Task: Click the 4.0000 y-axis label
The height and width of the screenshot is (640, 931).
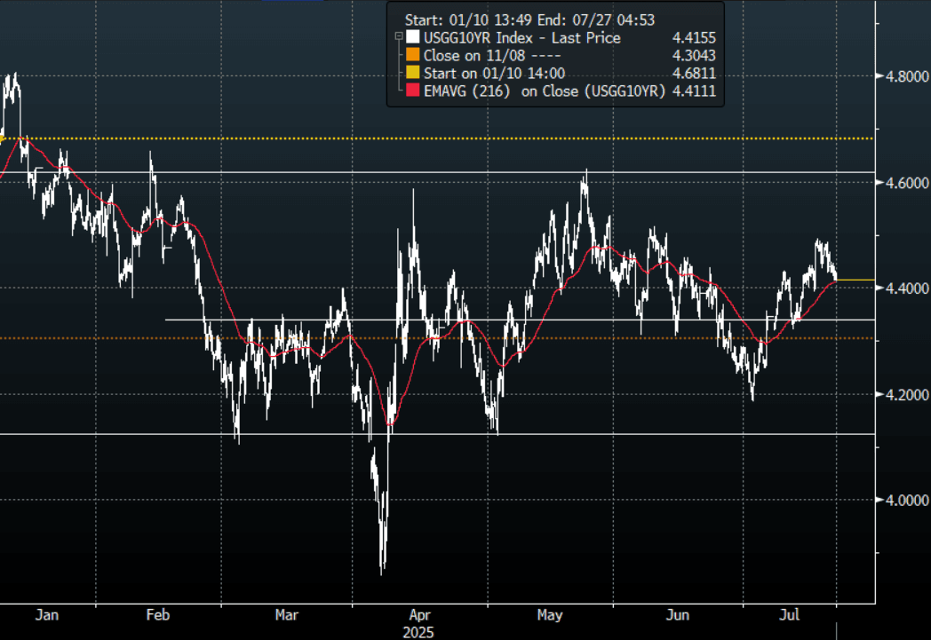Action: pos(897,501)
